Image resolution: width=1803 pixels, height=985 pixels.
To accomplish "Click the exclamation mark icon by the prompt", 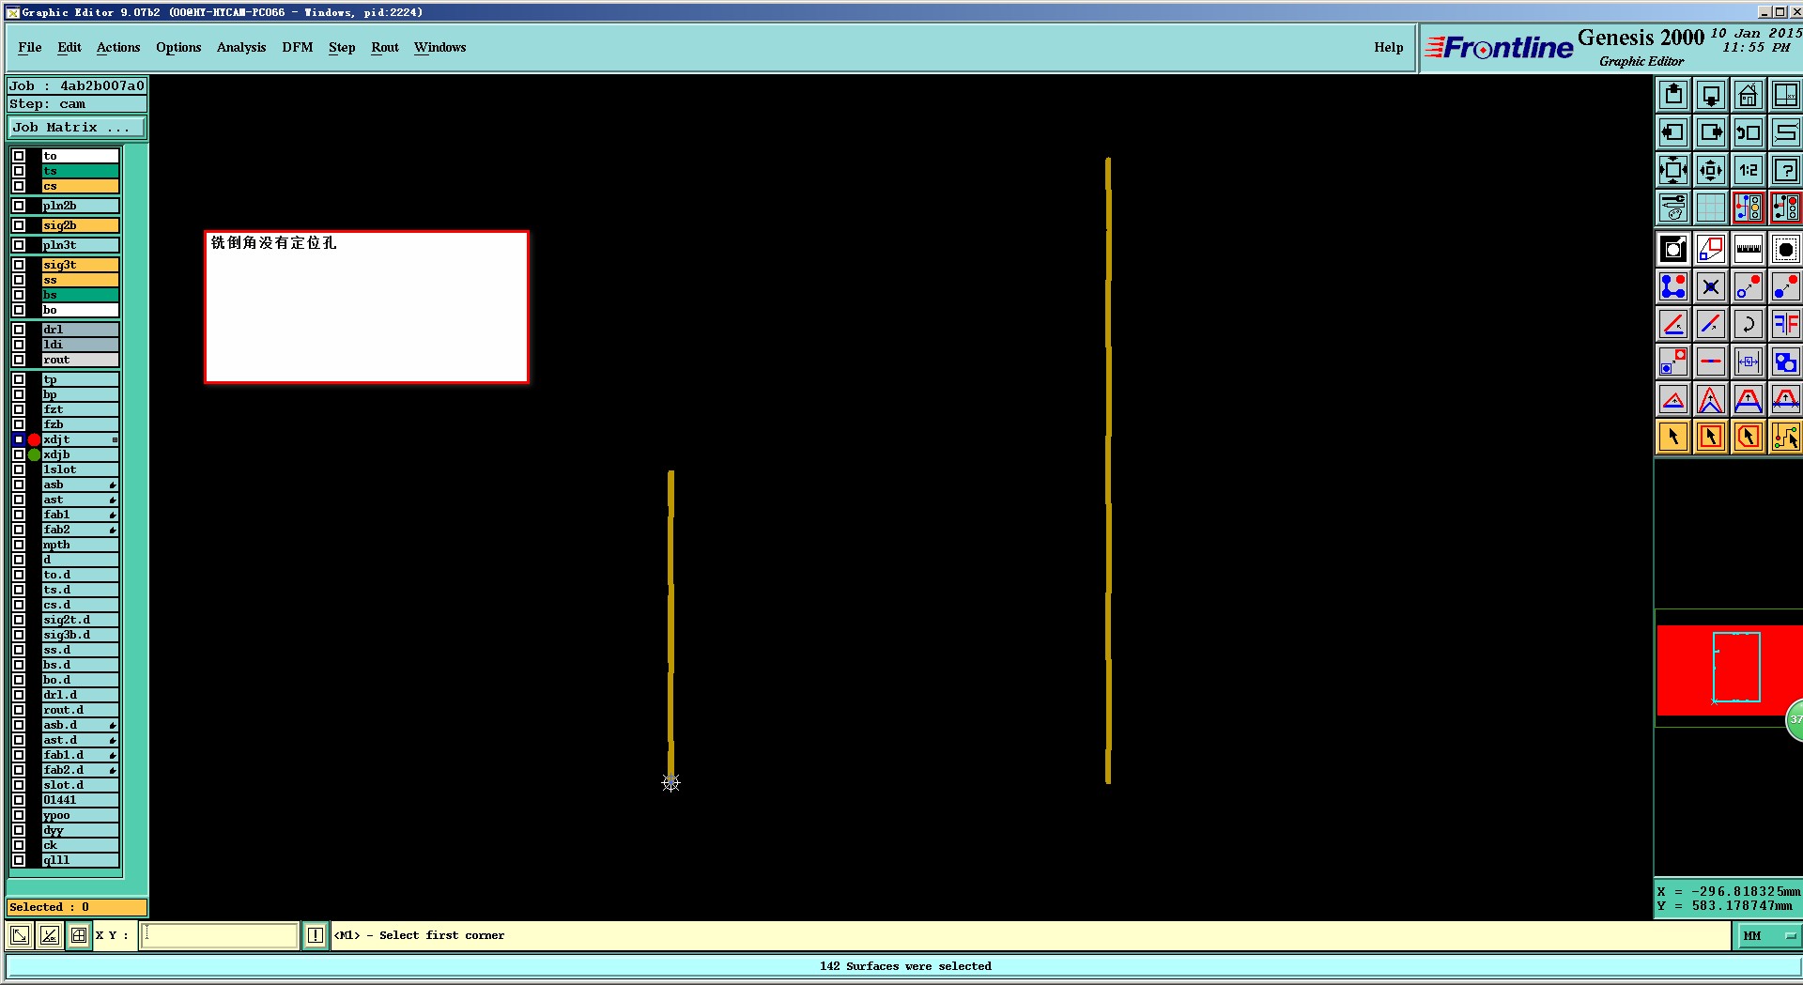I will click(x=316, y=935).
